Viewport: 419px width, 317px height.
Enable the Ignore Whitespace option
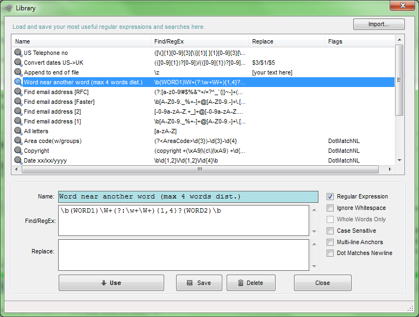(330, 208)
